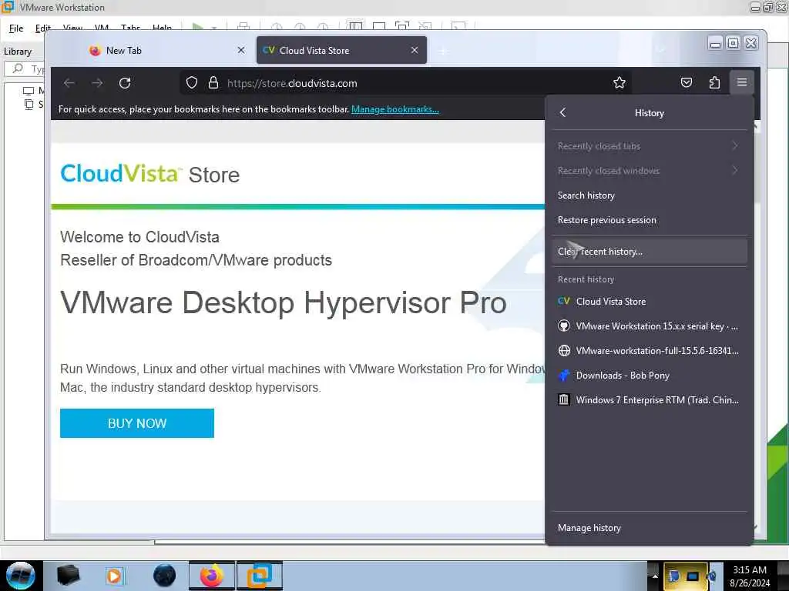Select My Computer item in VMware Library
The height and width of the screenshot is (591, 789).
(33, 91)
